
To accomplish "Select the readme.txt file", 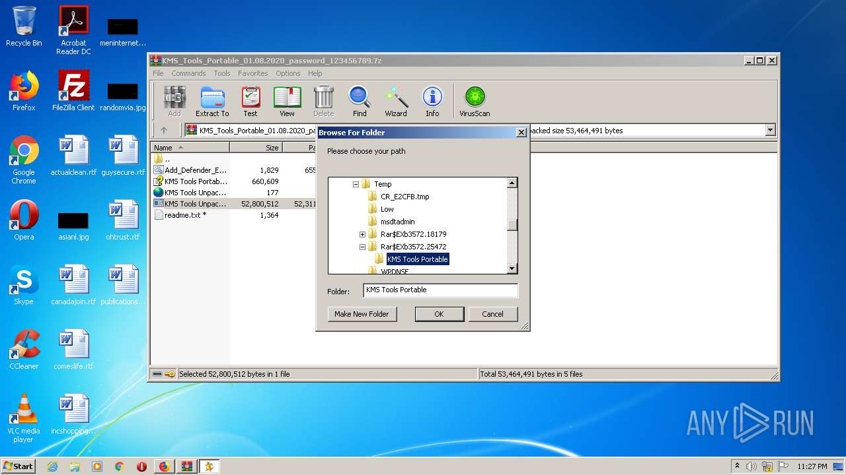I will [180, 215].
